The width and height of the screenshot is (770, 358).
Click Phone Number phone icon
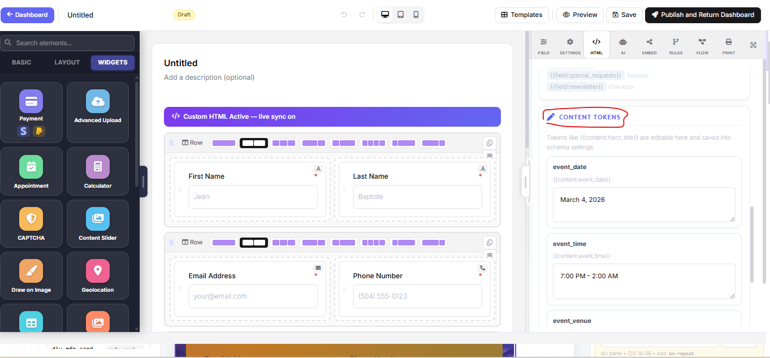point(483,268)
